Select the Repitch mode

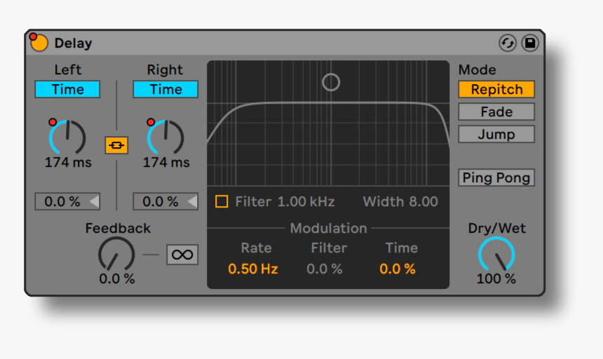(496, 89)
